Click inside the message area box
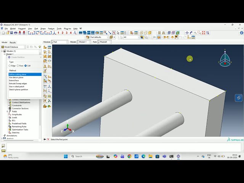Image resolution: width=244 pixels, height=183 pixels. (124, 147)
